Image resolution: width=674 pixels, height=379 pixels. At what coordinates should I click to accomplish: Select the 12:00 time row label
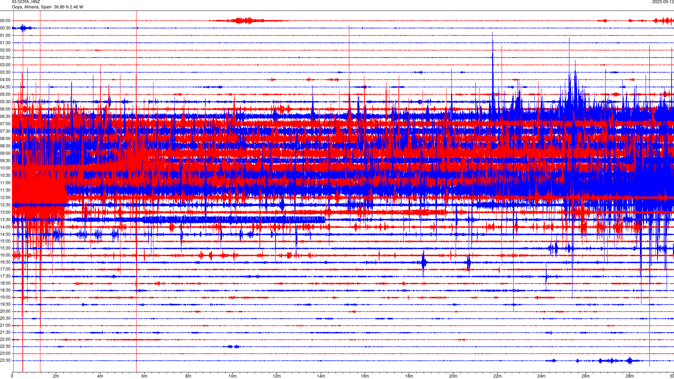[5, 198]
